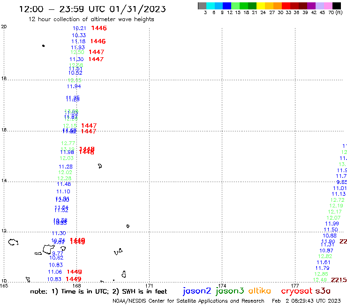Click green wave height value 12.02
Screen dimensions: 347x305
coord(65,173)
